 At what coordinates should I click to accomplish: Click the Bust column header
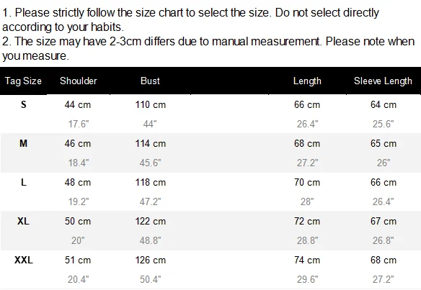point(150,81)
